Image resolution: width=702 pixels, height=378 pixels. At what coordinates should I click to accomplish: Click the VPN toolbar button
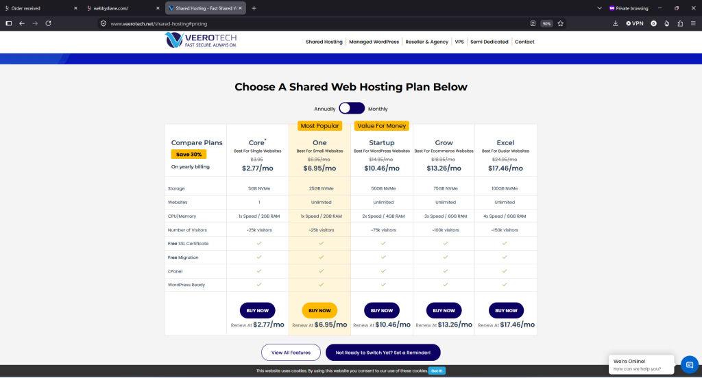tap(635, 23)
